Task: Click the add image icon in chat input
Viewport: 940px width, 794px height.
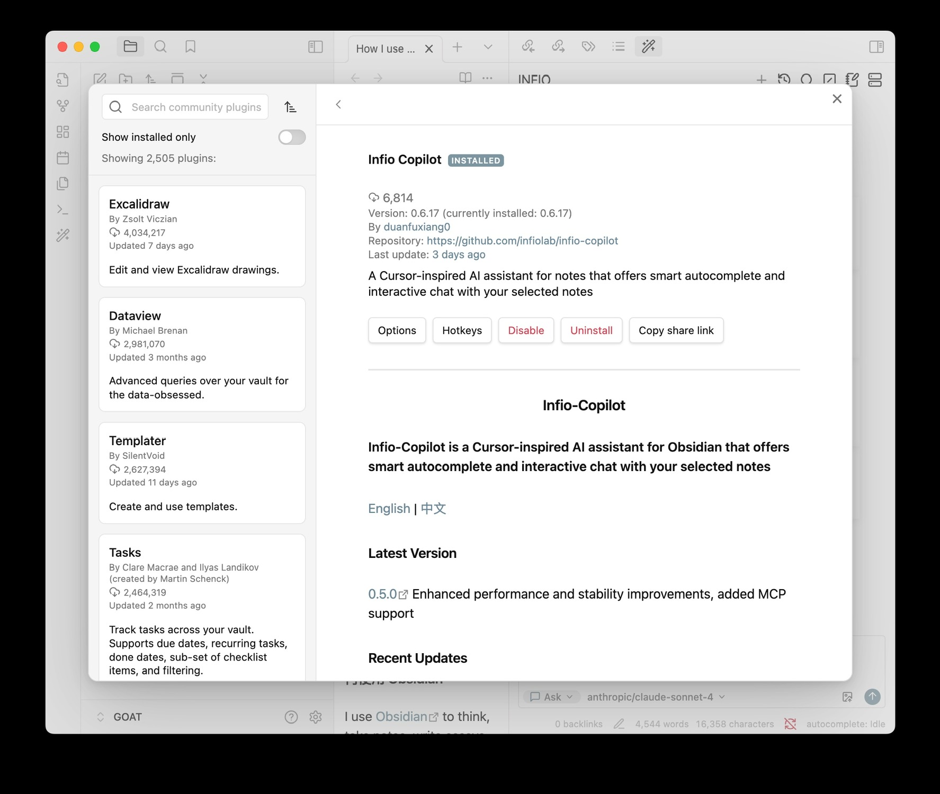Action: [847, 697]
